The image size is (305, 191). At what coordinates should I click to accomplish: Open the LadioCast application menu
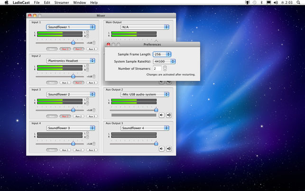pyautogui.click(x=21, y=2)
